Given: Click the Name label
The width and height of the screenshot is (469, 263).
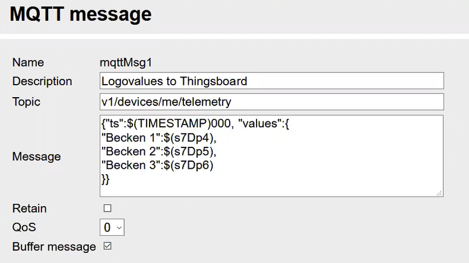Looking at the screenshot, I should [x=28, y=62].
